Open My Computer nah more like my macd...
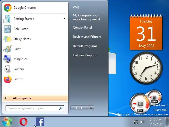 87,17
